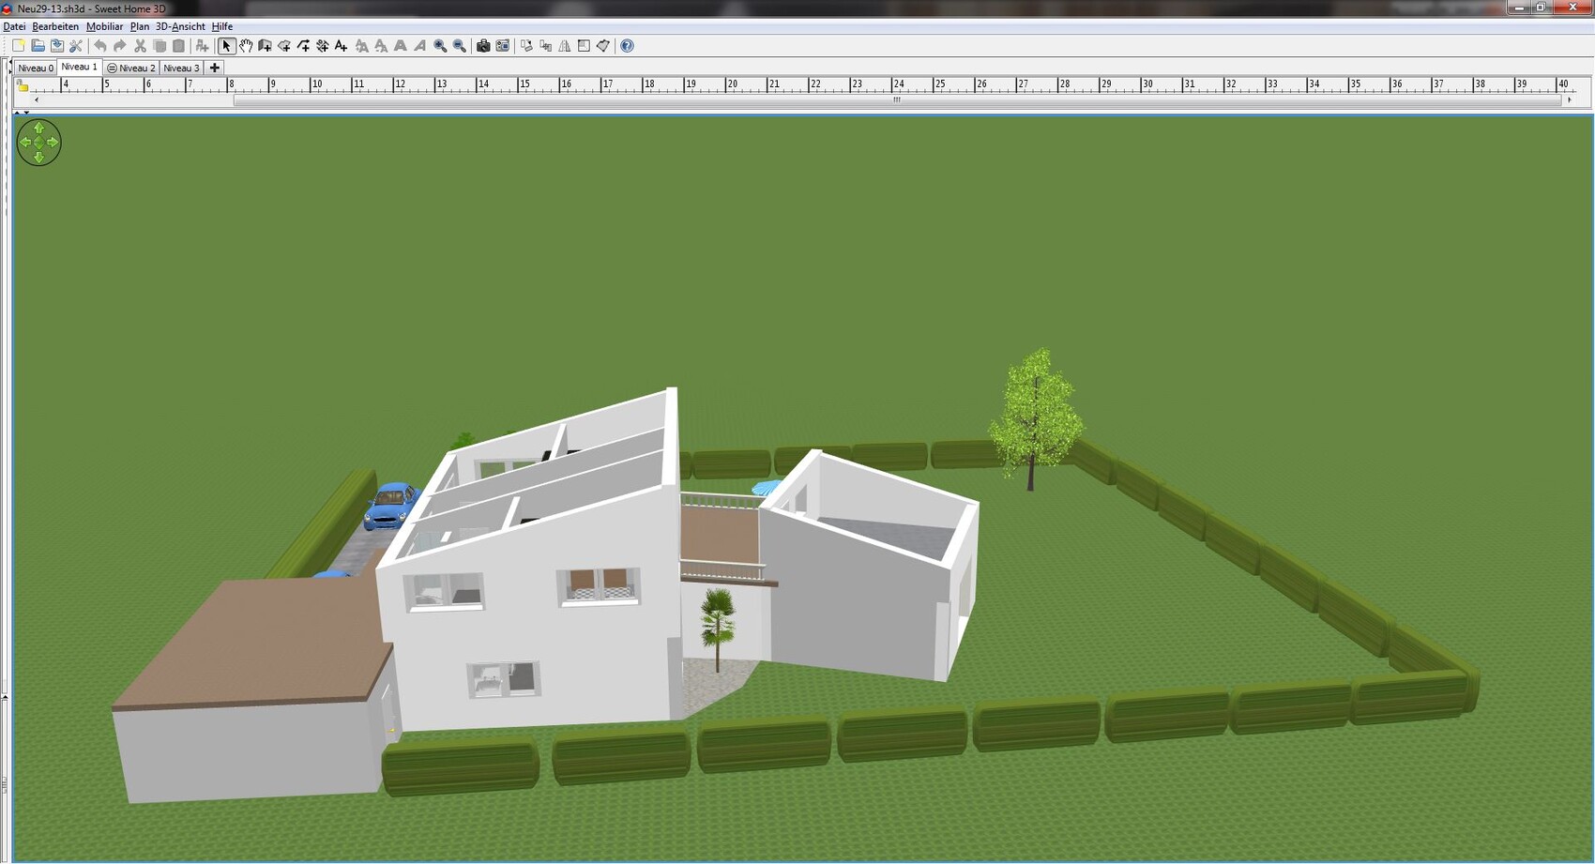Expand the 3D-Ansicht menu

[x=180, y=26]
